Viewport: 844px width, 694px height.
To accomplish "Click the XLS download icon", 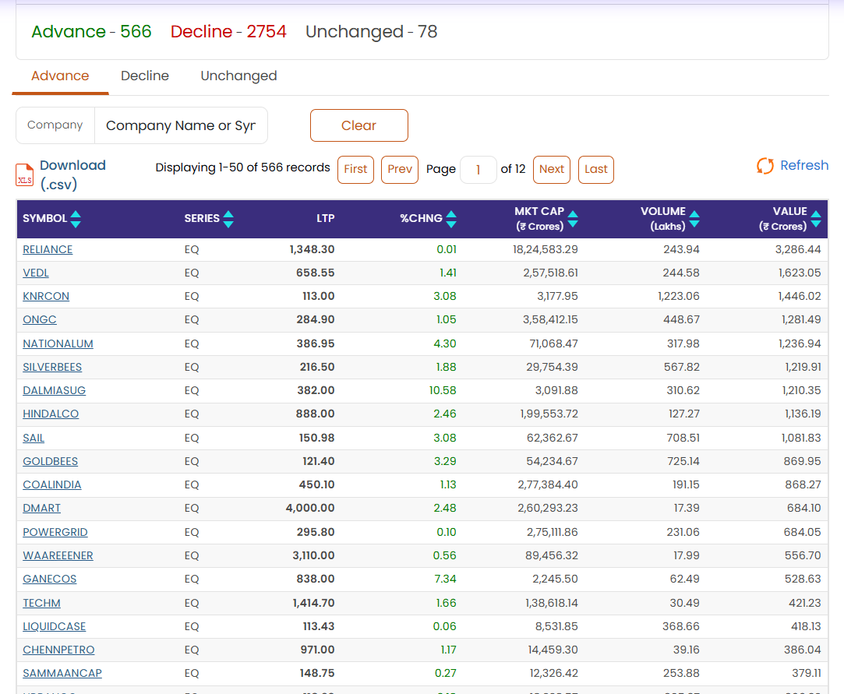I will [24, 174].
